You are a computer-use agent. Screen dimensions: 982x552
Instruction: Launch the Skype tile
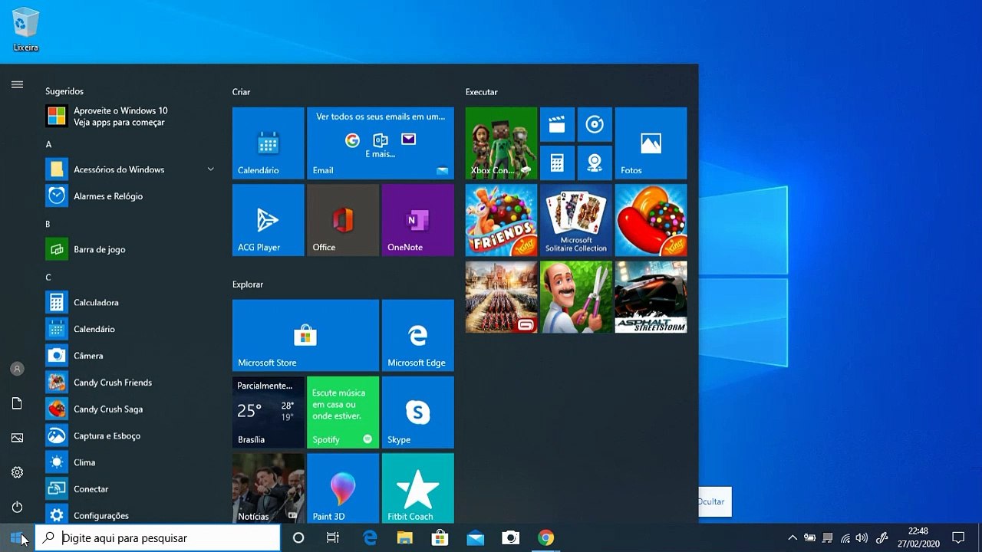[417, 412]
